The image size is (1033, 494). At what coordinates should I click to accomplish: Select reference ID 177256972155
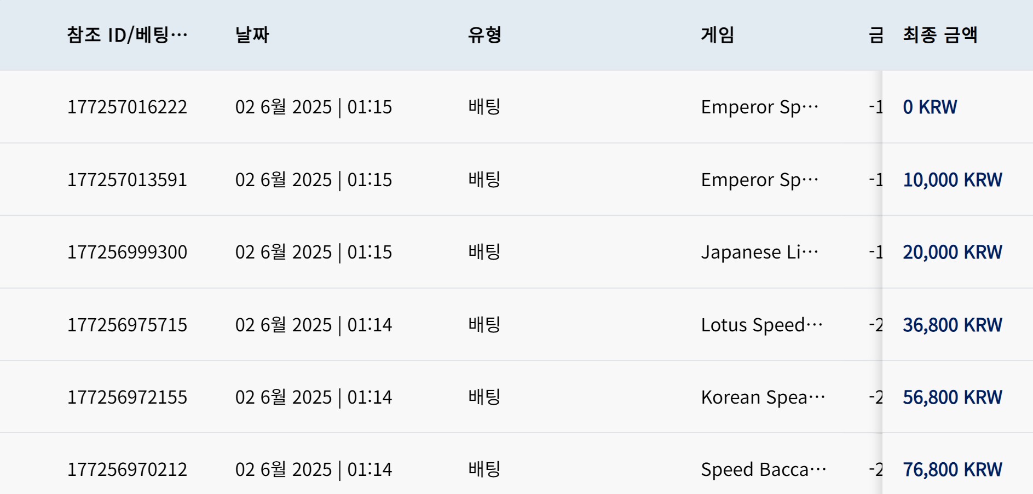(127, 397)
